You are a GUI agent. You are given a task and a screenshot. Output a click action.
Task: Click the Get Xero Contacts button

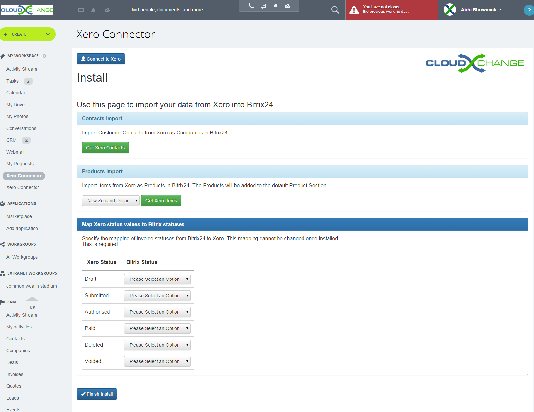(105, 147)
